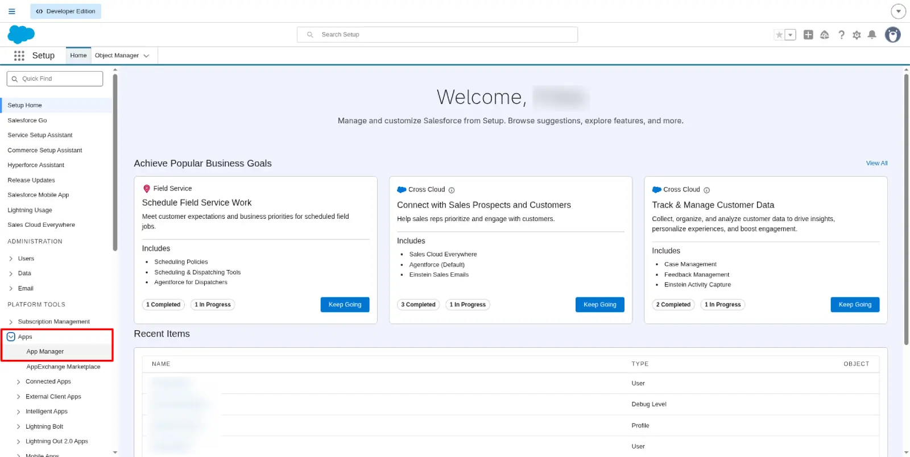
Task: Click the Developer Edition badge
Action: [x=65, y=11]
